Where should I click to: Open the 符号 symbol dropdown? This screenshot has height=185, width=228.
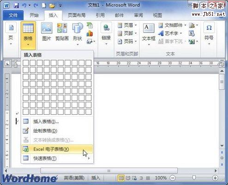[209, 34]
